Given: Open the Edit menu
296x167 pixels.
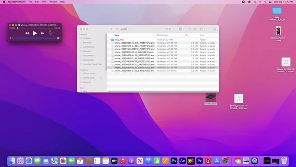Looking at the screenshot, I should coord(37,2).
